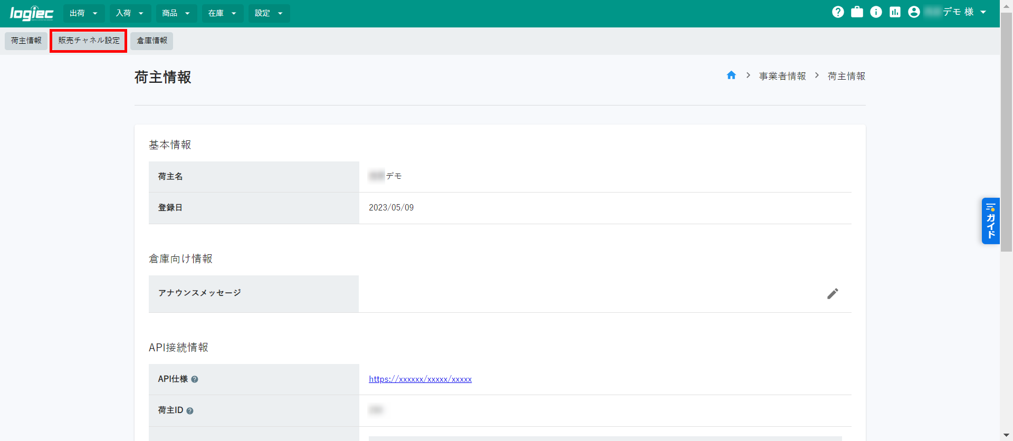Open the 在庫 dropdown menu
The image size is (1013, 441).
pyautogui.click(x=222, y=13)
